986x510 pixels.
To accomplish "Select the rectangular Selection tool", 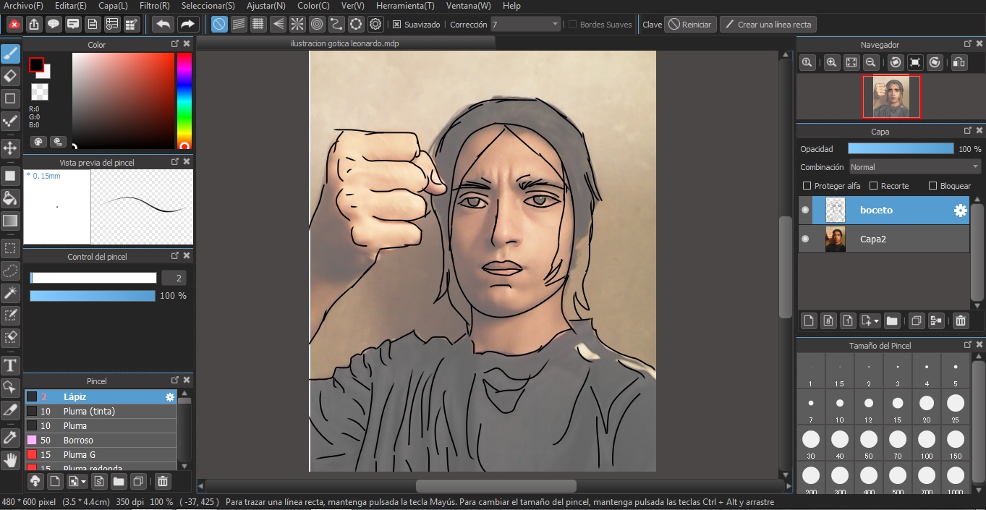I will pos(10,248).
